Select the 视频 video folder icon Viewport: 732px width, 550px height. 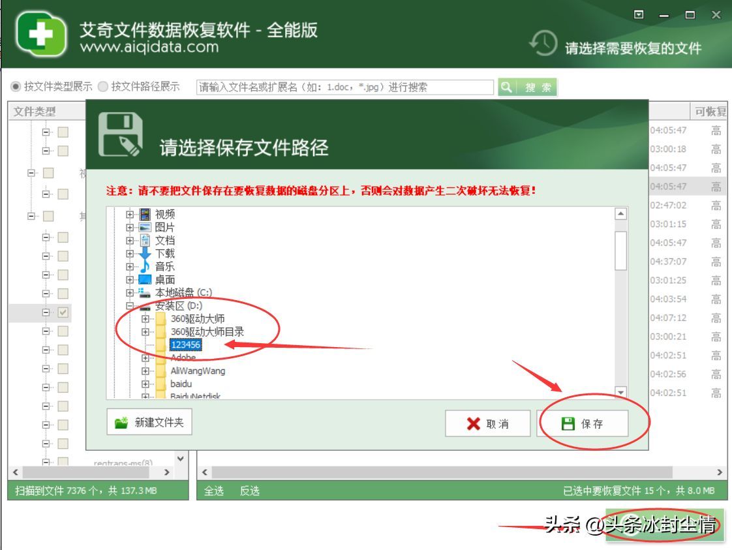pyautogui.click(x=145, y=214)
